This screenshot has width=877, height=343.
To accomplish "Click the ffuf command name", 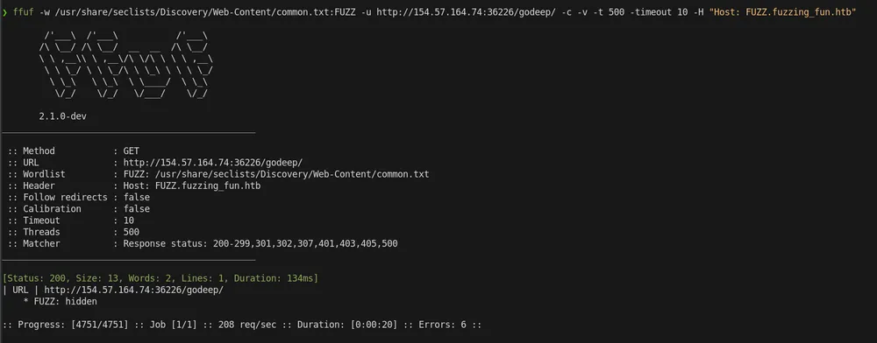I will pos(23,11).
